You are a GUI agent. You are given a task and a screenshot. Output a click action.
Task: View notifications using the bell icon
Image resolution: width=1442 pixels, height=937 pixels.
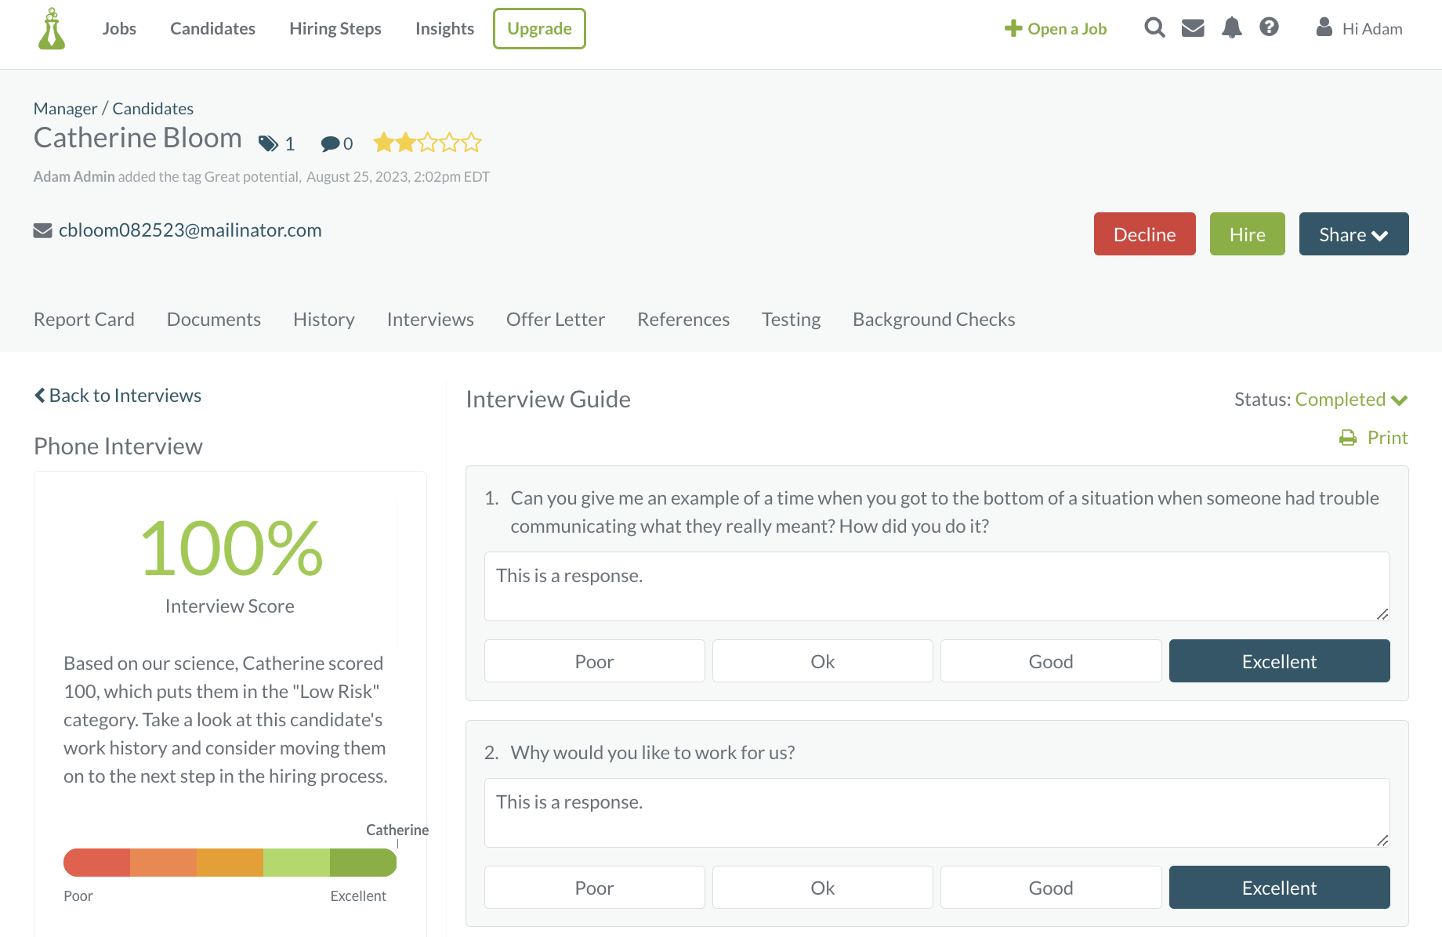[x=1231, y=27]
